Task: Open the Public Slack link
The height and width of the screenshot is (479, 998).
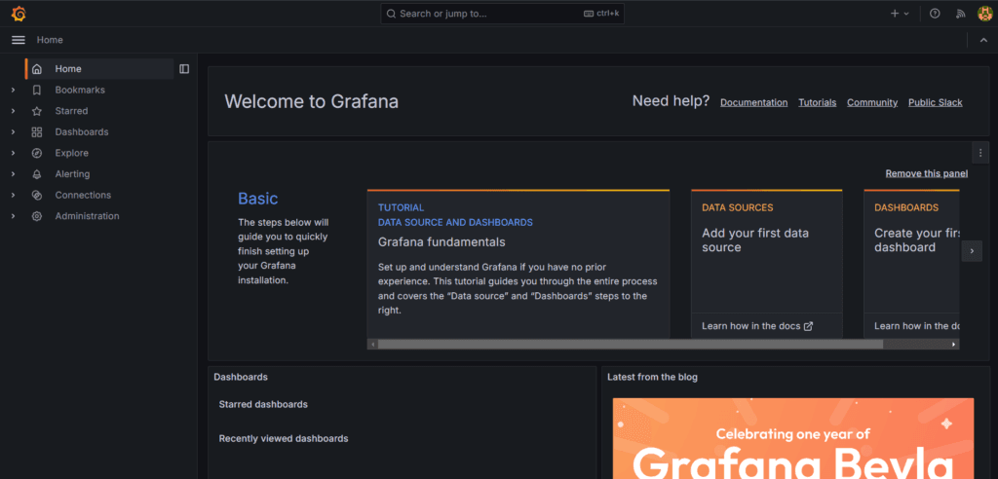Action: (x=935, y=102)
